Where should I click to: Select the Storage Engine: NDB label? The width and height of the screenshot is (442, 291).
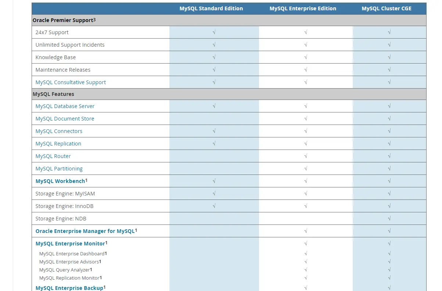61,219
